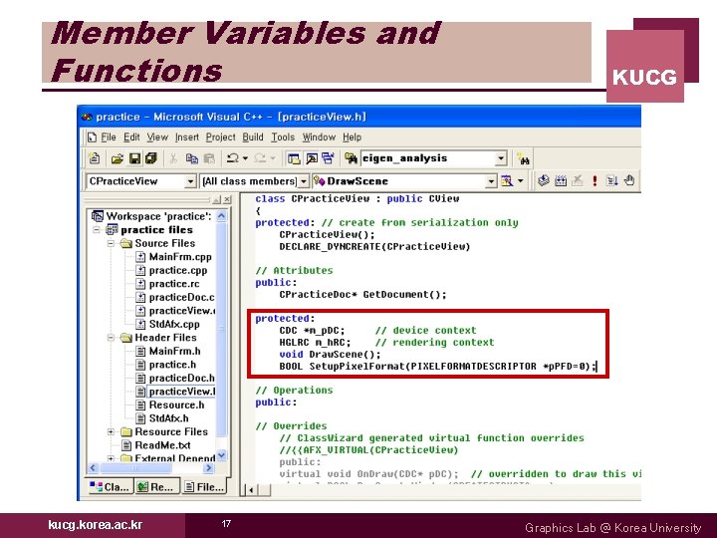Viewport: 717px width, 538px height.
Task: Open the eigen_analysis find dropdown
Action: [501, 158]
